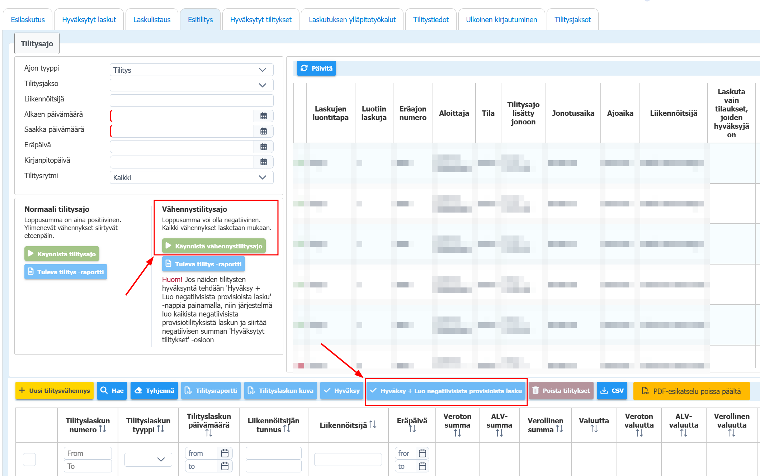This screenshot has width=760, height=476.
Task: Open calendar for Alkaen päivämäärä field
Action: click(x=263, y=116)
